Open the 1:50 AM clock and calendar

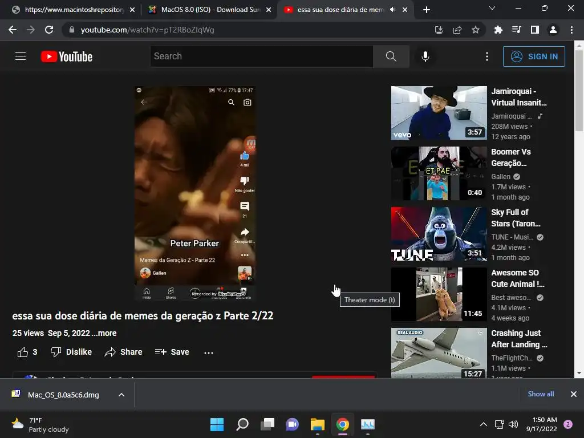(x=541, y=424)
